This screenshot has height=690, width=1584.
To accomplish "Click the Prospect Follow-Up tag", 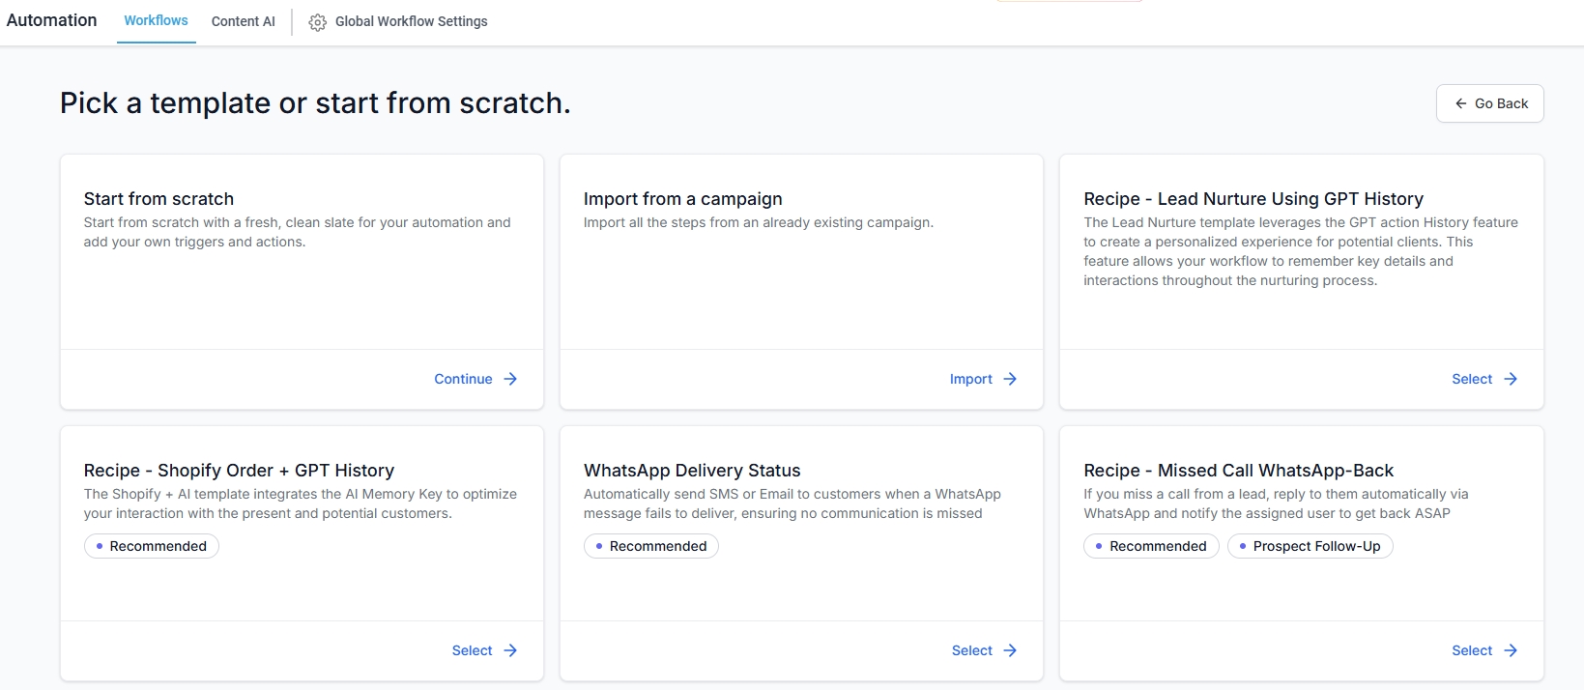I will (1310, 546).
